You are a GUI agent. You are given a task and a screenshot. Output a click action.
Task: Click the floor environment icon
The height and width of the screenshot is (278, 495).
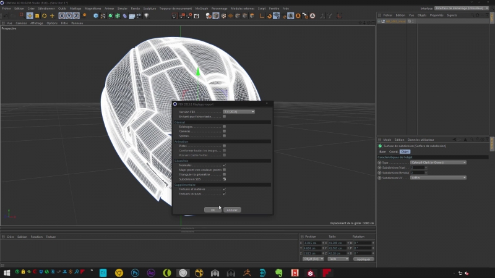[132, 16]
